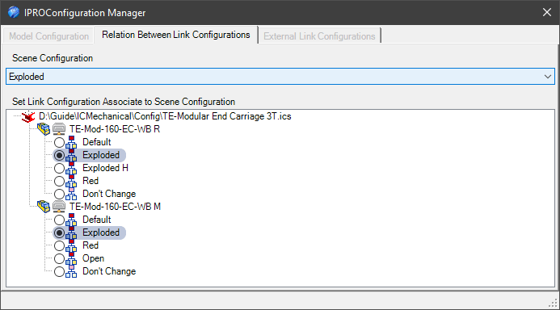The image size is (560, 310).
Task: Choose the Exploded H radio button
Action: [59, 168]
